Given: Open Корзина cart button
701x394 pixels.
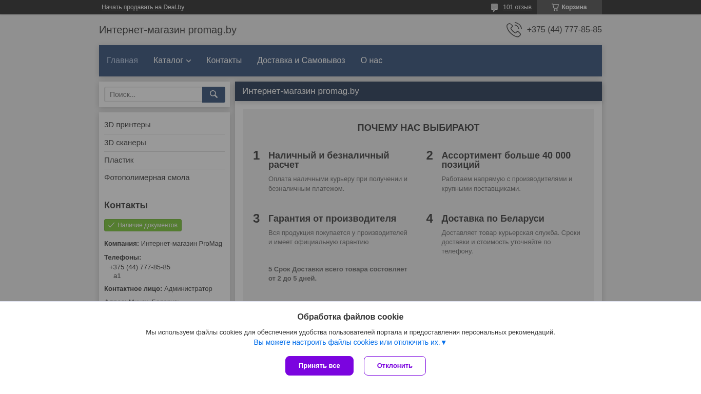Looking at the screenshot, I should click(x=569, y=7).
